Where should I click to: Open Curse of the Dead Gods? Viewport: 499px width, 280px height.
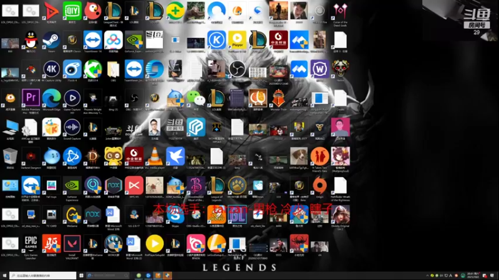click(x=340, y=11)
